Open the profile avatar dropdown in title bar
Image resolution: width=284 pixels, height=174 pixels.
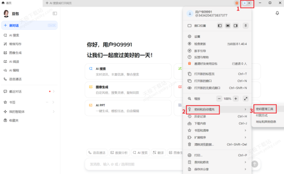point(247,3)
